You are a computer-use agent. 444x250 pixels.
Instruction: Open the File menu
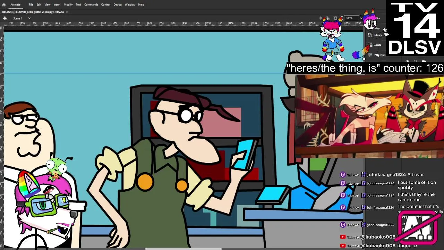(x=31, y=5)
